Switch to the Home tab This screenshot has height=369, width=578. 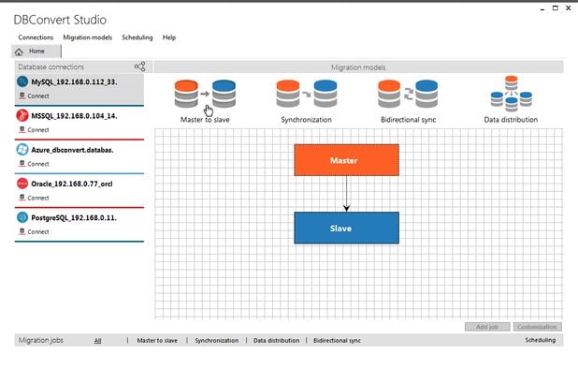(x=36, y=52)
